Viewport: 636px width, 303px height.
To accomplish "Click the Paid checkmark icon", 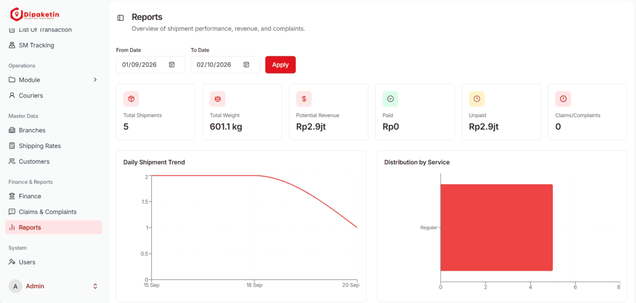I will click(x=390, y=99).
